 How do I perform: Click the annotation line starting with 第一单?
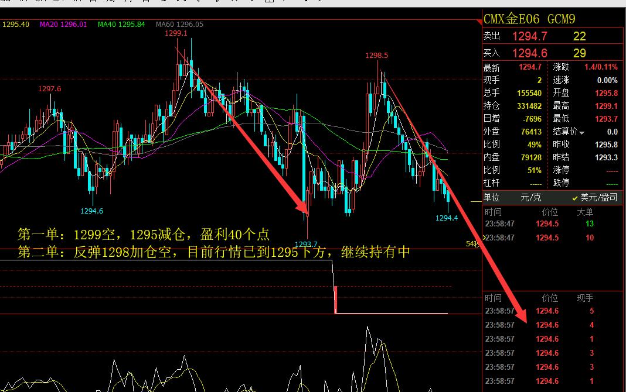click(144, 235)
